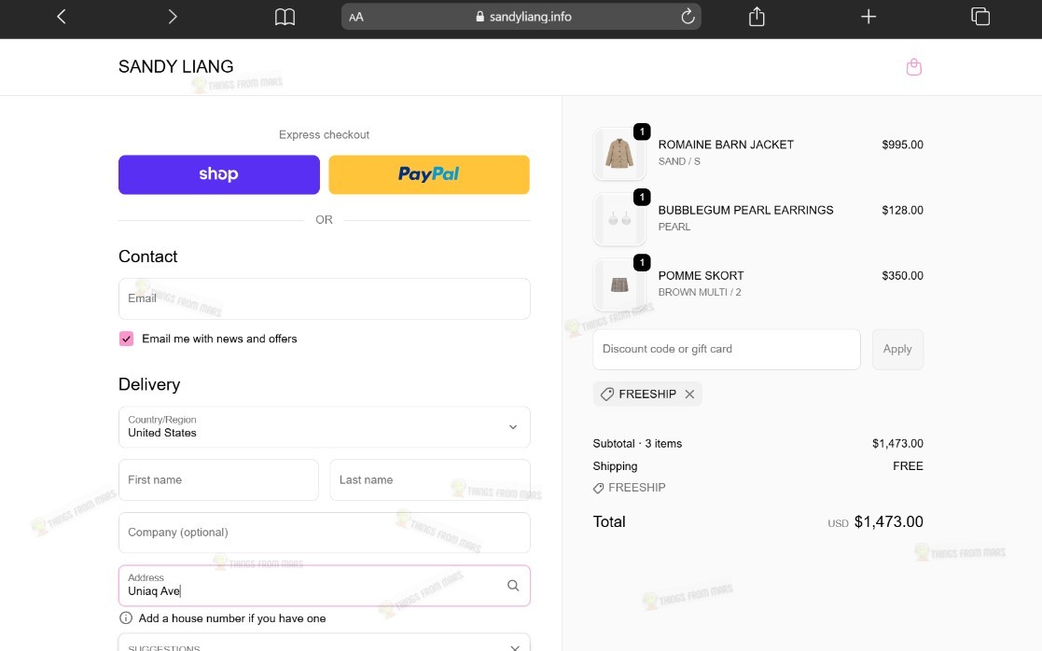The width and height of the screenshot is (1042, 651).
Task: Click quantity badge on Romaine Barn Jacket
Action: click(642, 132)
